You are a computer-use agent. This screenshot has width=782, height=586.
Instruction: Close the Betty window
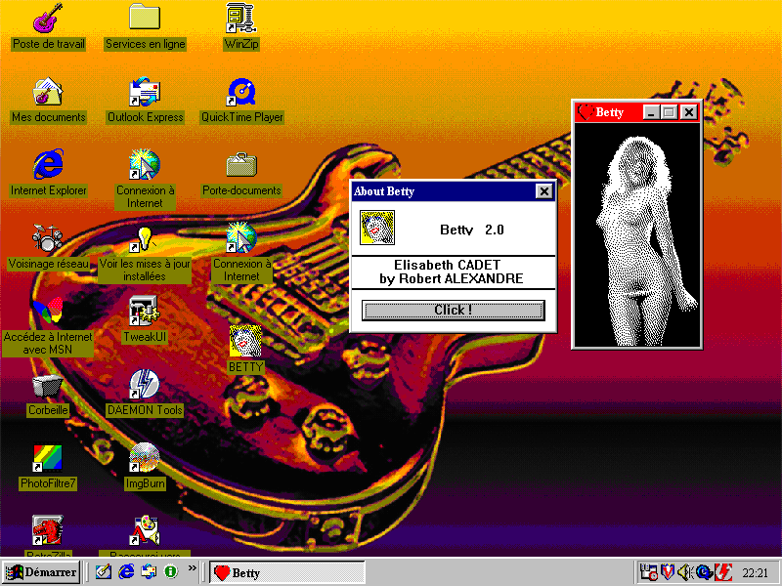point(689,112)
